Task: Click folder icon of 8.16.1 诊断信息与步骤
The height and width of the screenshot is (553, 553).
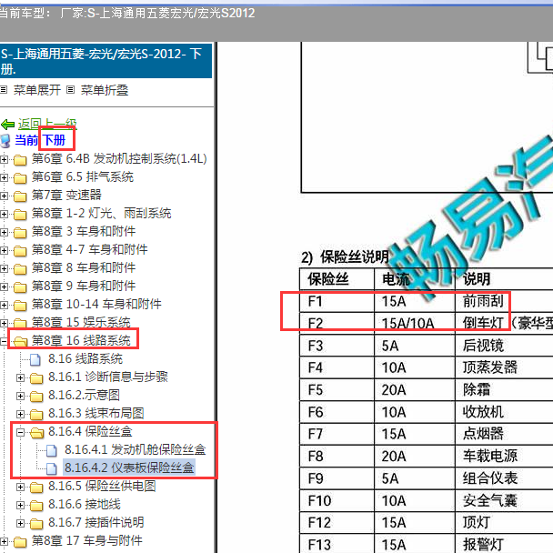Action: 36,378
